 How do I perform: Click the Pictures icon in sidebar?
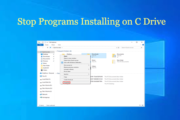[x=42, y=61]
